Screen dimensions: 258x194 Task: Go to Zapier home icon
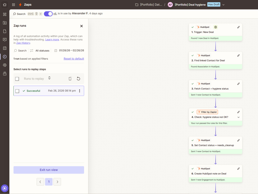(x=5, y=5)
